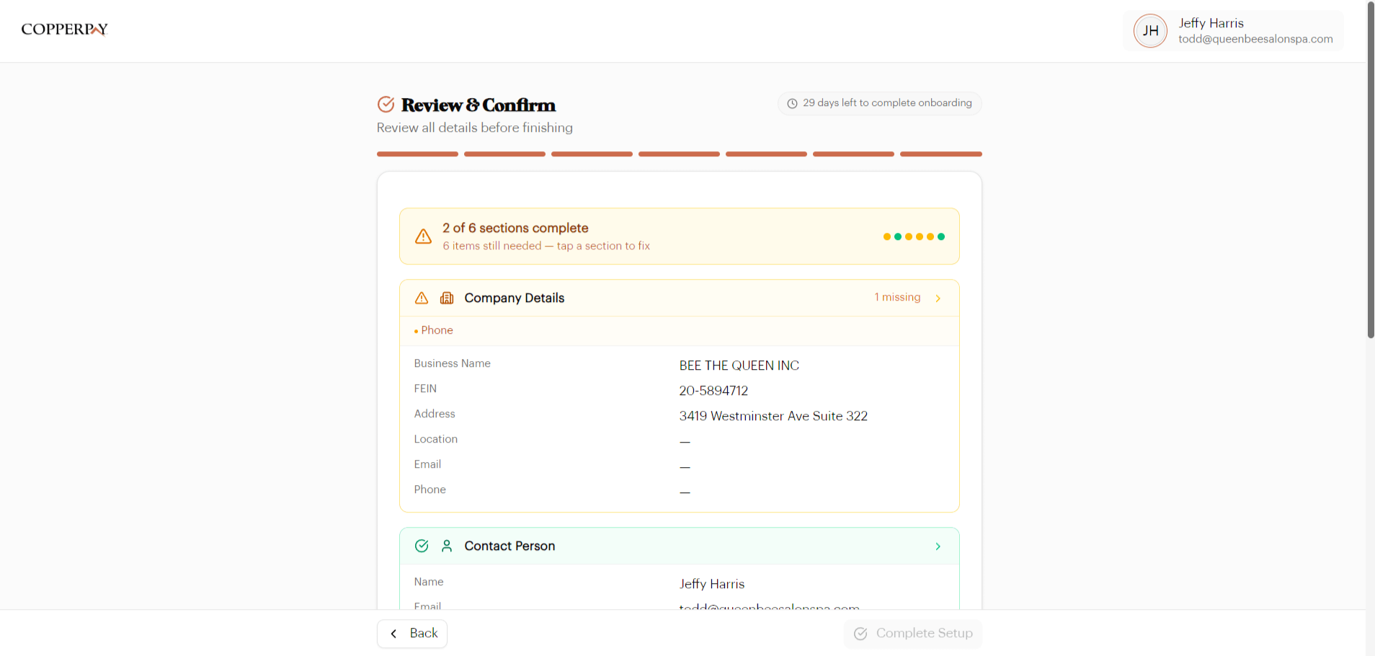Expand the Company Details section via its chevron
Image resolution: width=1375 pixels, height=656 pixels.
(x=938, y=298)
